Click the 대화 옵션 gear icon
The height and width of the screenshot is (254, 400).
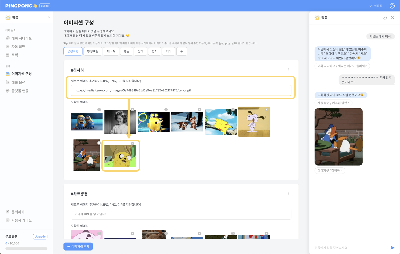point(7,82)
